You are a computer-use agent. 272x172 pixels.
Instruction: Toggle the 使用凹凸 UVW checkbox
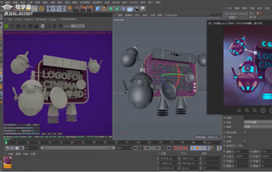[245, 146]
